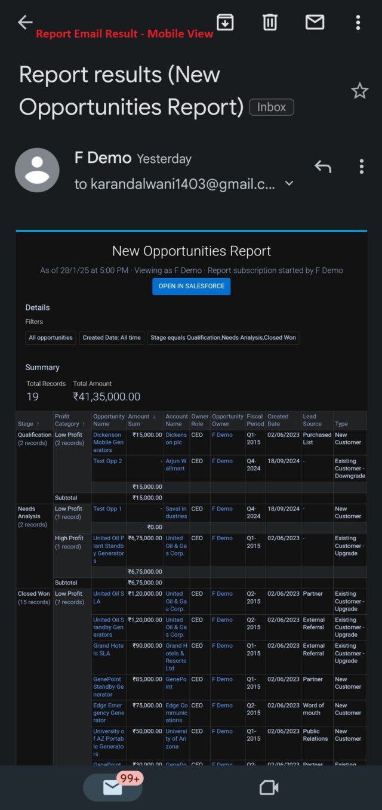382x810 pixels.
Task: Tap the Inbox label chip
Action: click(x=272, y=107)
